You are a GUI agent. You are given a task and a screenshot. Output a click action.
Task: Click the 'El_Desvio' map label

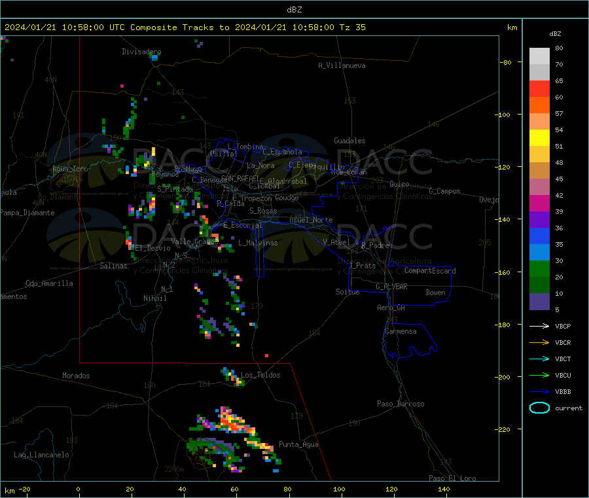point(153,248)
